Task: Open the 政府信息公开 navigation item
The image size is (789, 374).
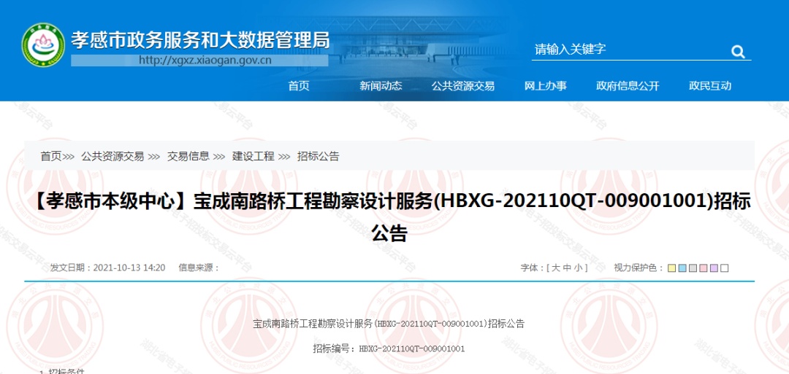Action: (628, 86)
